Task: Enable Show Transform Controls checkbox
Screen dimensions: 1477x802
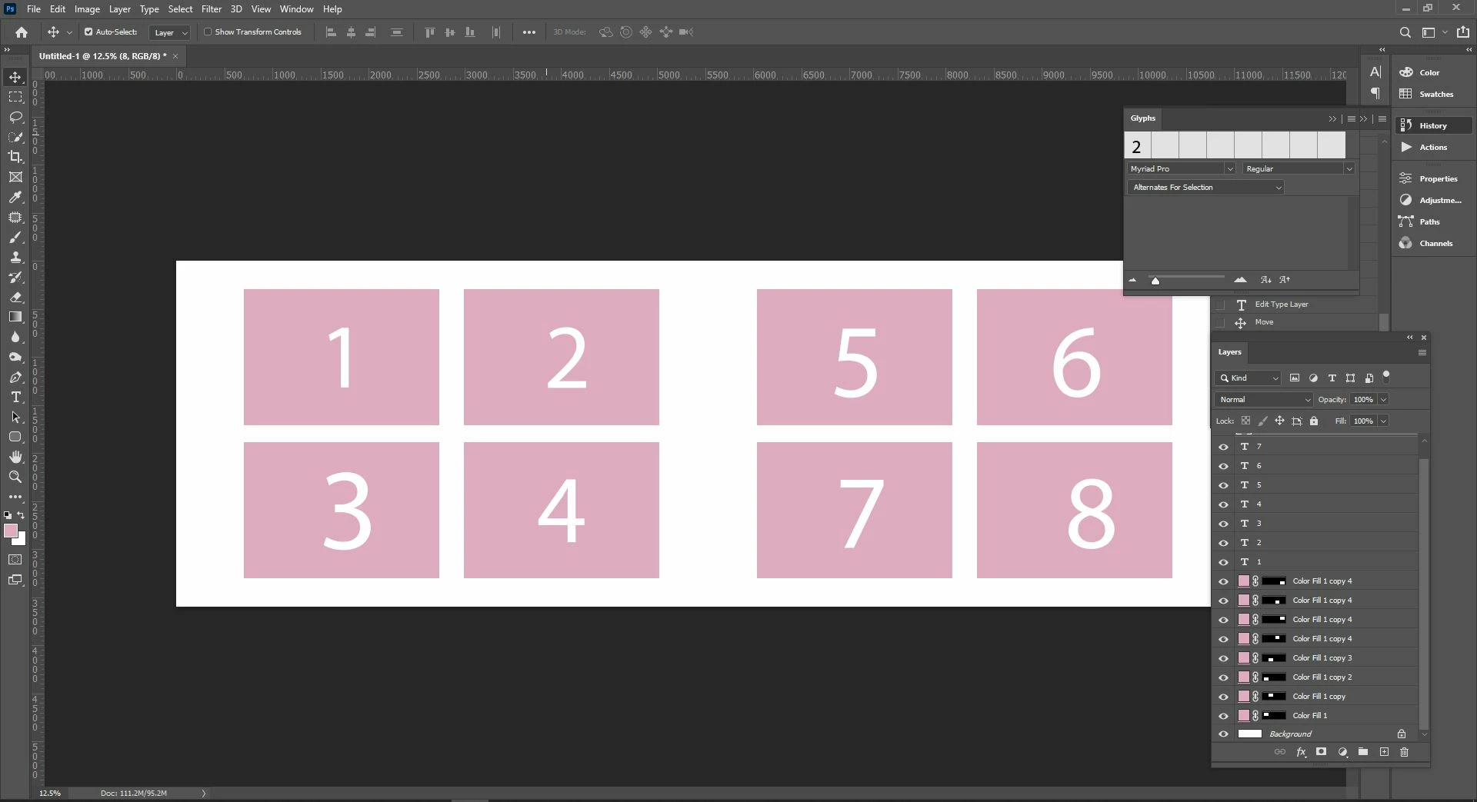Action: pyautogui.click(x=208, y=32)
